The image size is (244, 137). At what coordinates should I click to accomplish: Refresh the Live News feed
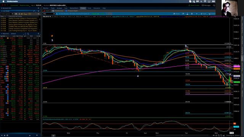coord(34,11)
